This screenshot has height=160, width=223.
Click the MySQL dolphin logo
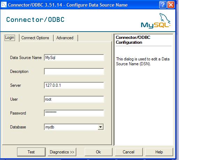click(x=156, y=21)
